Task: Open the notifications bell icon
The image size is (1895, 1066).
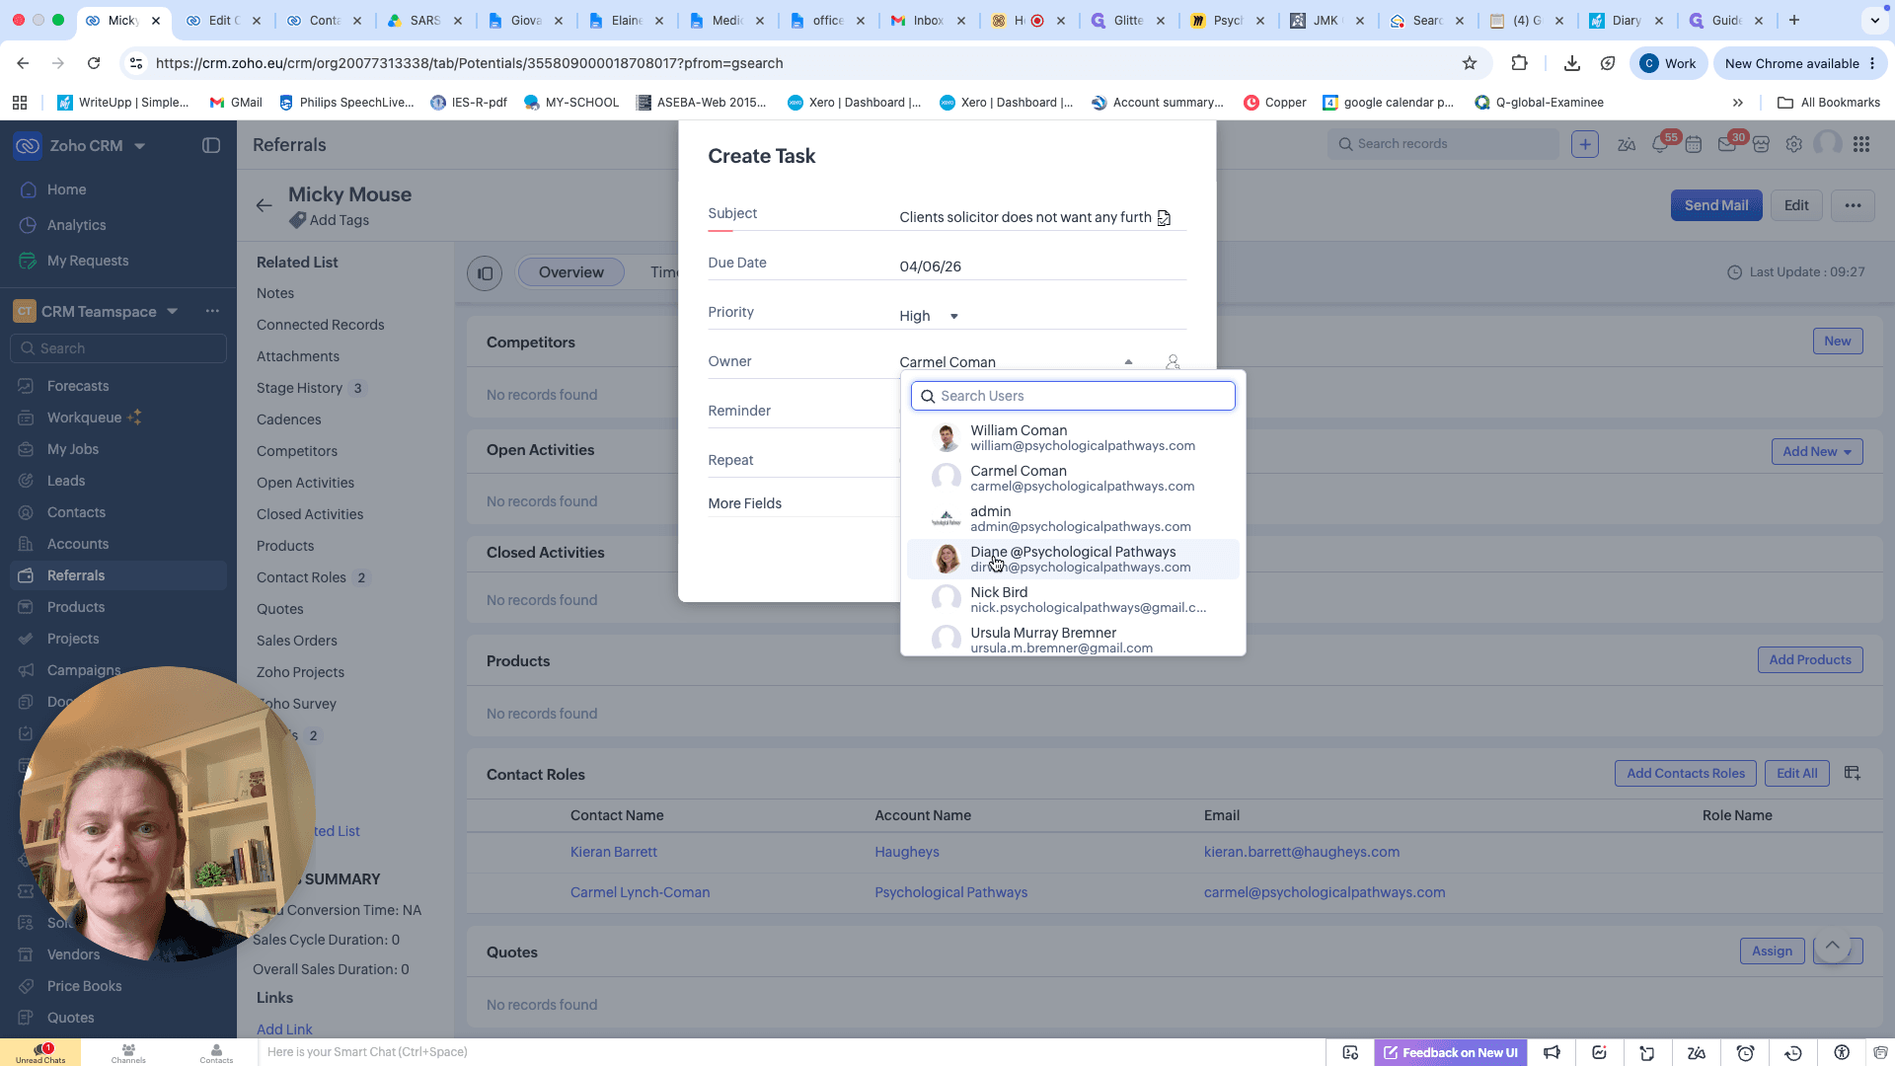Action: [1659, 144]
